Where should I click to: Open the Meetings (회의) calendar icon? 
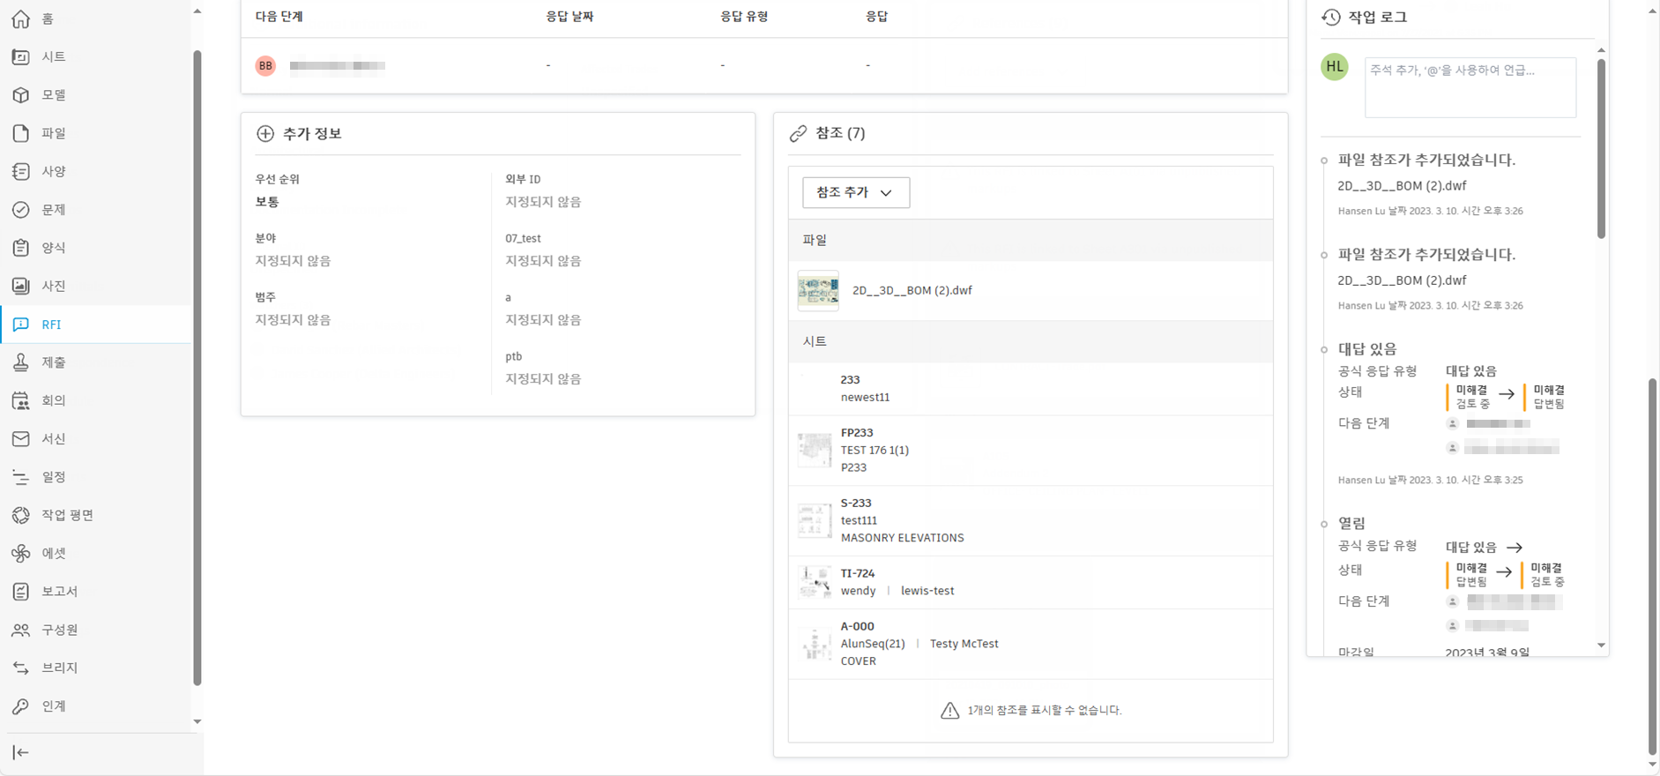(x=21, y=400)
